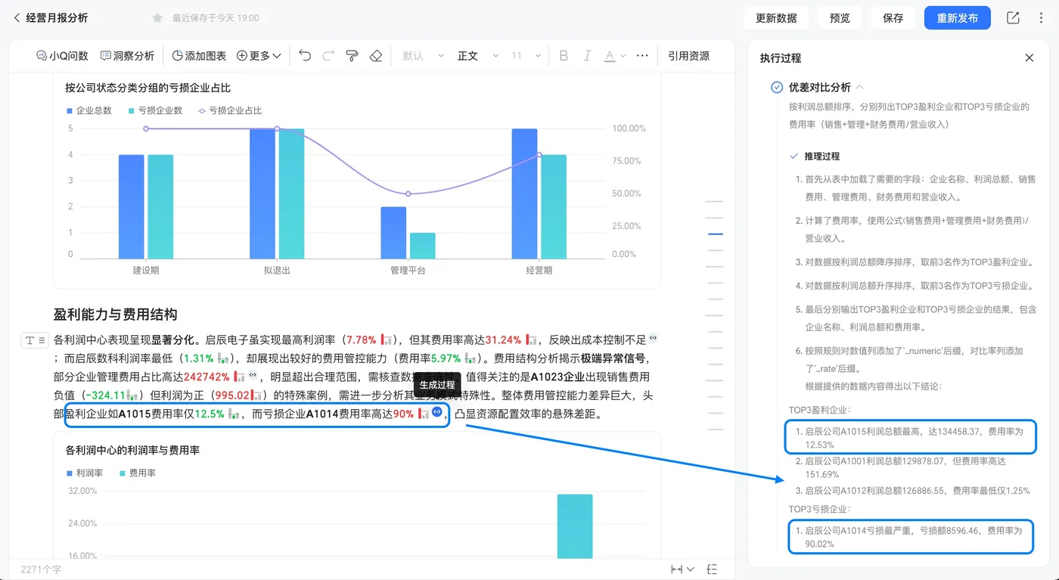Image resolution: width=1059 pixels, height=580 pixels.
Task: Toggle bold formatting
Action: [564, 56]
